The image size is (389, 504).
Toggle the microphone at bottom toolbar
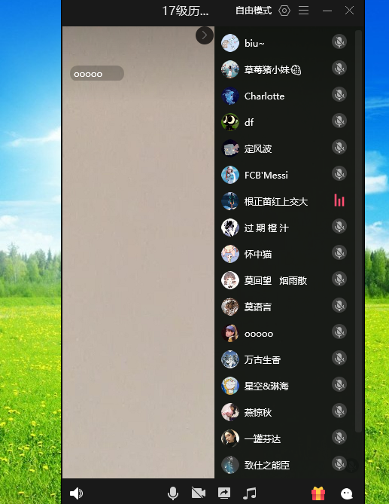pyautogui.click(x=173, y=493)
